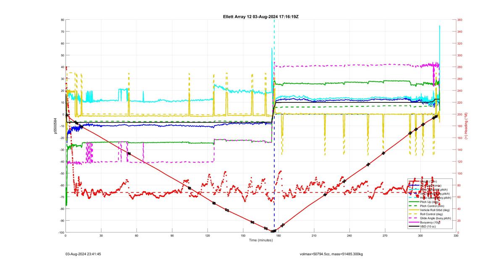The image size is (504, 261).
Task: Click the left axis tick label -70
Action: pos(61,197)
